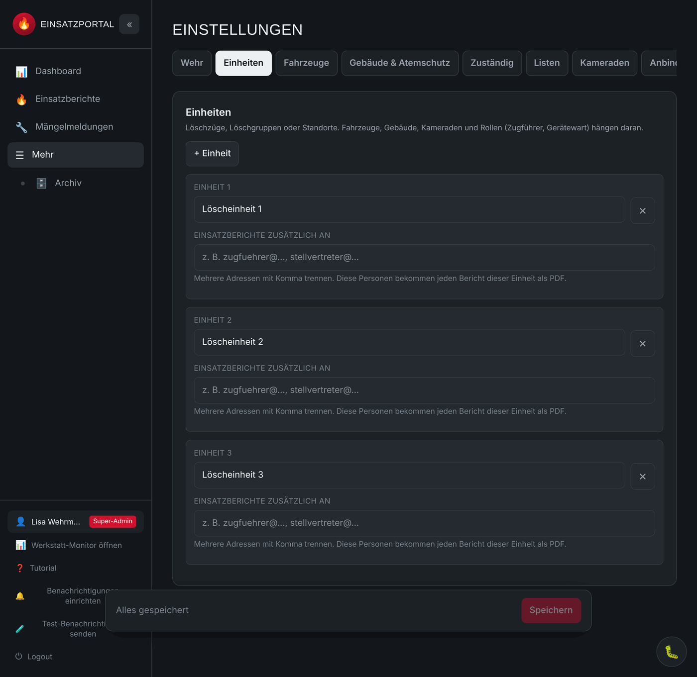The width and height of the screenshot is (697, 677).
Task: Collapse the sidebar with the double-chevron button
Action: [x=129, y=24]
